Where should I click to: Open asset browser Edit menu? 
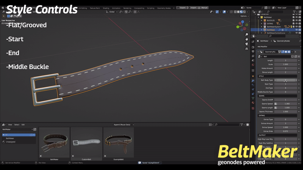point(23,125)
